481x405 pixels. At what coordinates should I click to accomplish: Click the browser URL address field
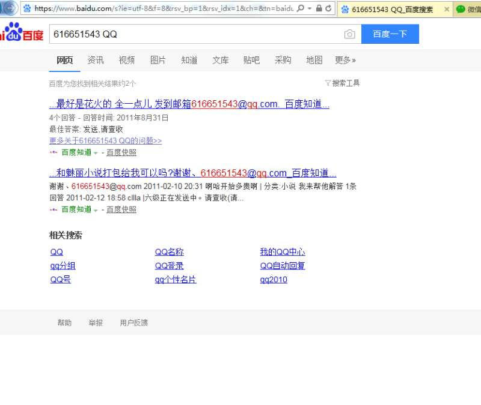tap(164, 8)
